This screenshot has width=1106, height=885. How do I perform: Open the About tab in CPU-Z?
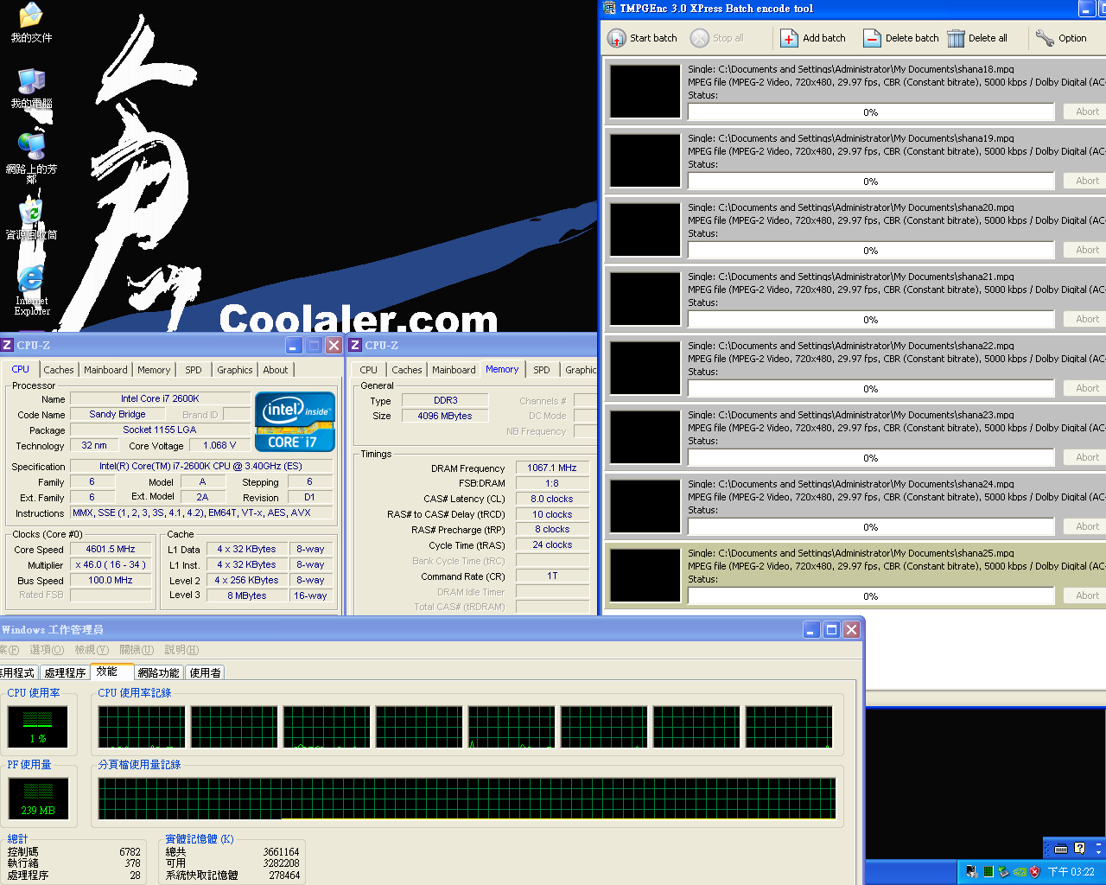[x=276, y=370]
